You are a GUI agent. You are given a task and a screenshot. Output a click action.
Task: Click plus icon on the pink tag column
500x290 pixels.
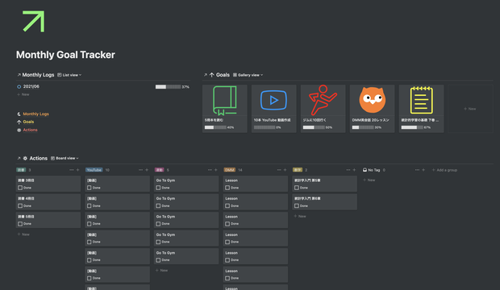216,170
